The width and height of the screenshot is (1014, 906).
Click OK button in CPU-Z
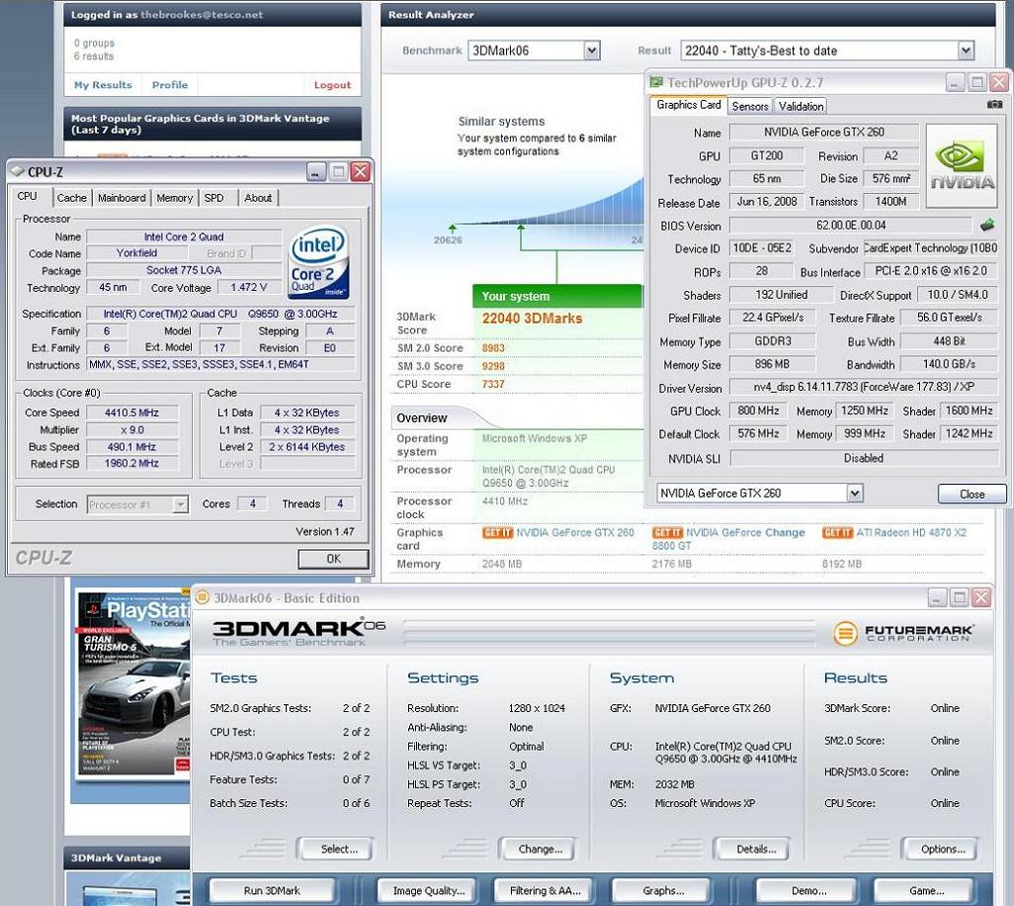click(x=334, y=559)
